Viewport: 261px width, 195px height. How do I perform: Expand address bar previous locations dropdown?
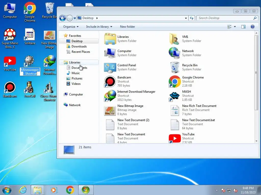186,18
